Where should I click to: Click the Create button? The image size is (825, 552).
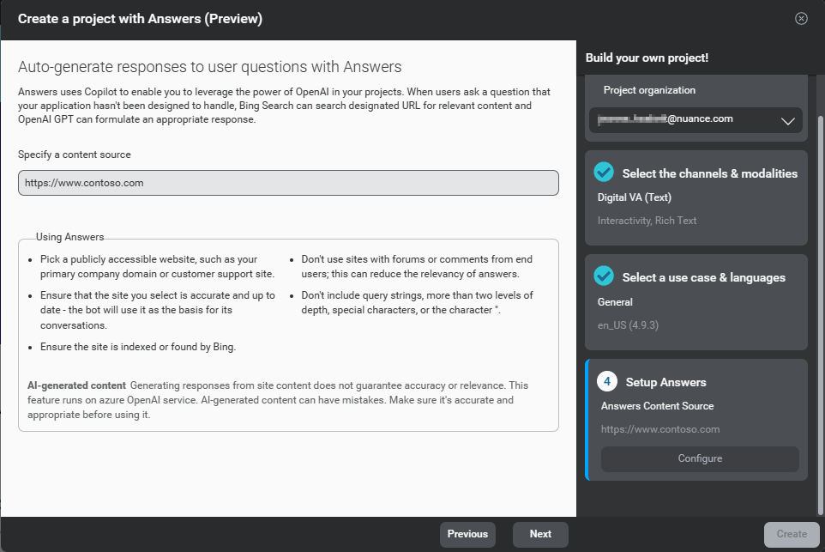pos(791,533)
